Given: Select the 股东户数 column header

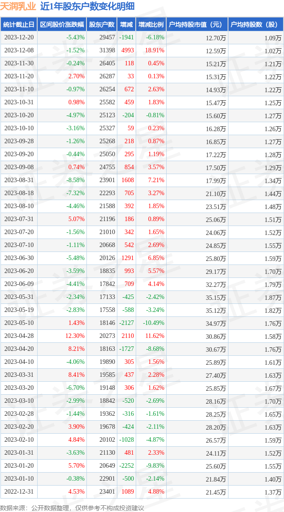Looking at the screenshot, I should click(102, 25).
